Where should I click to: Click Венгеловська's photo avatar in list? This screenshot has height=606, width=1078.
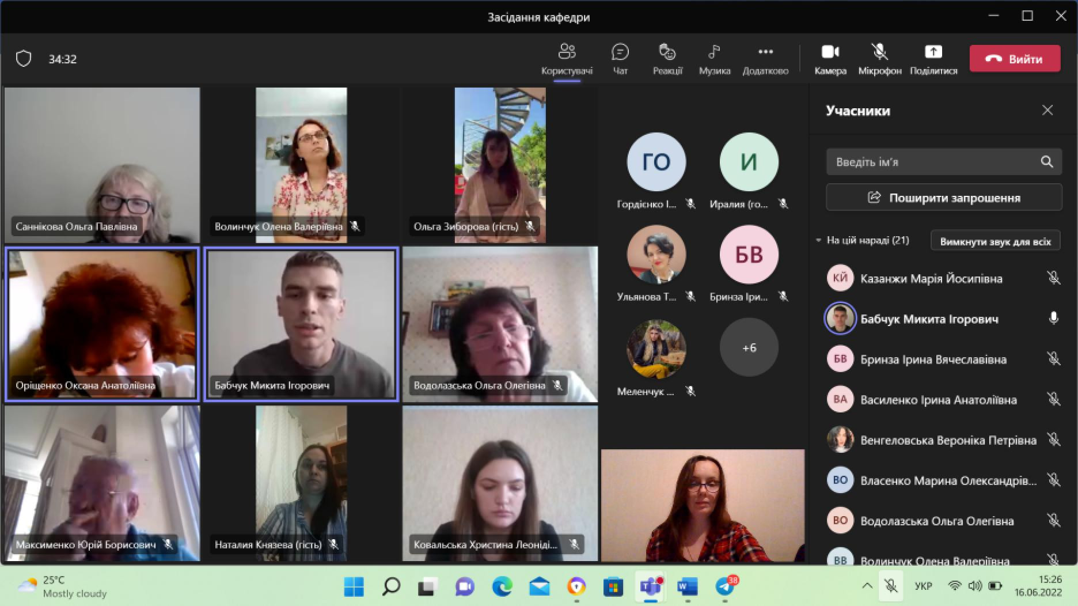[x=840, y=440]
